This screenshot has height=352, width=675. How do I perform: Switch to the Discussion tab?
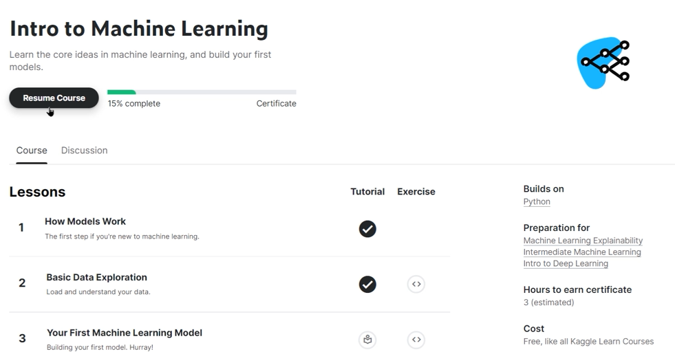84,151
